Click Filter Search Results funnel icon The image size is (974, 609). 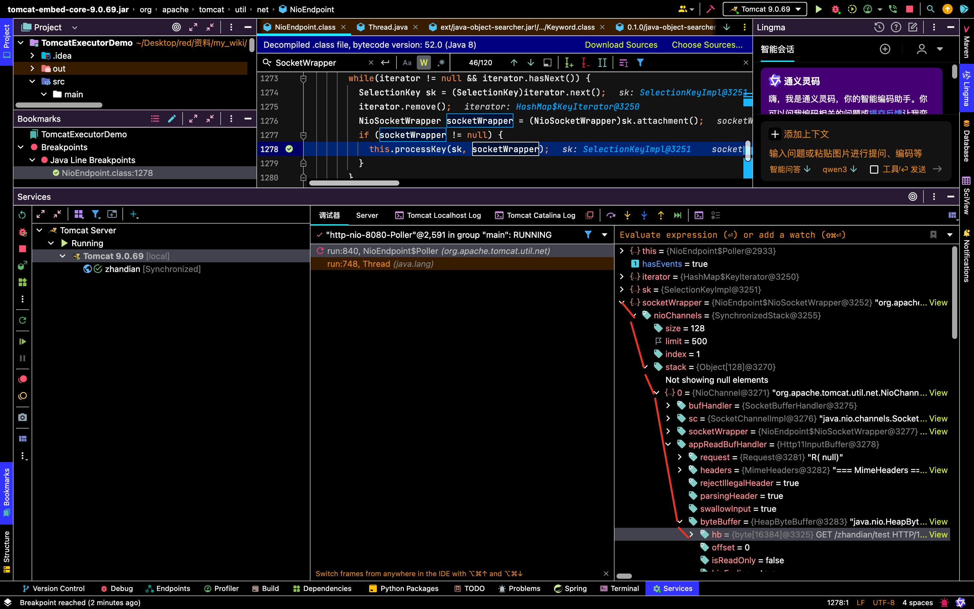pyautogui.click(x=640, y=63)
